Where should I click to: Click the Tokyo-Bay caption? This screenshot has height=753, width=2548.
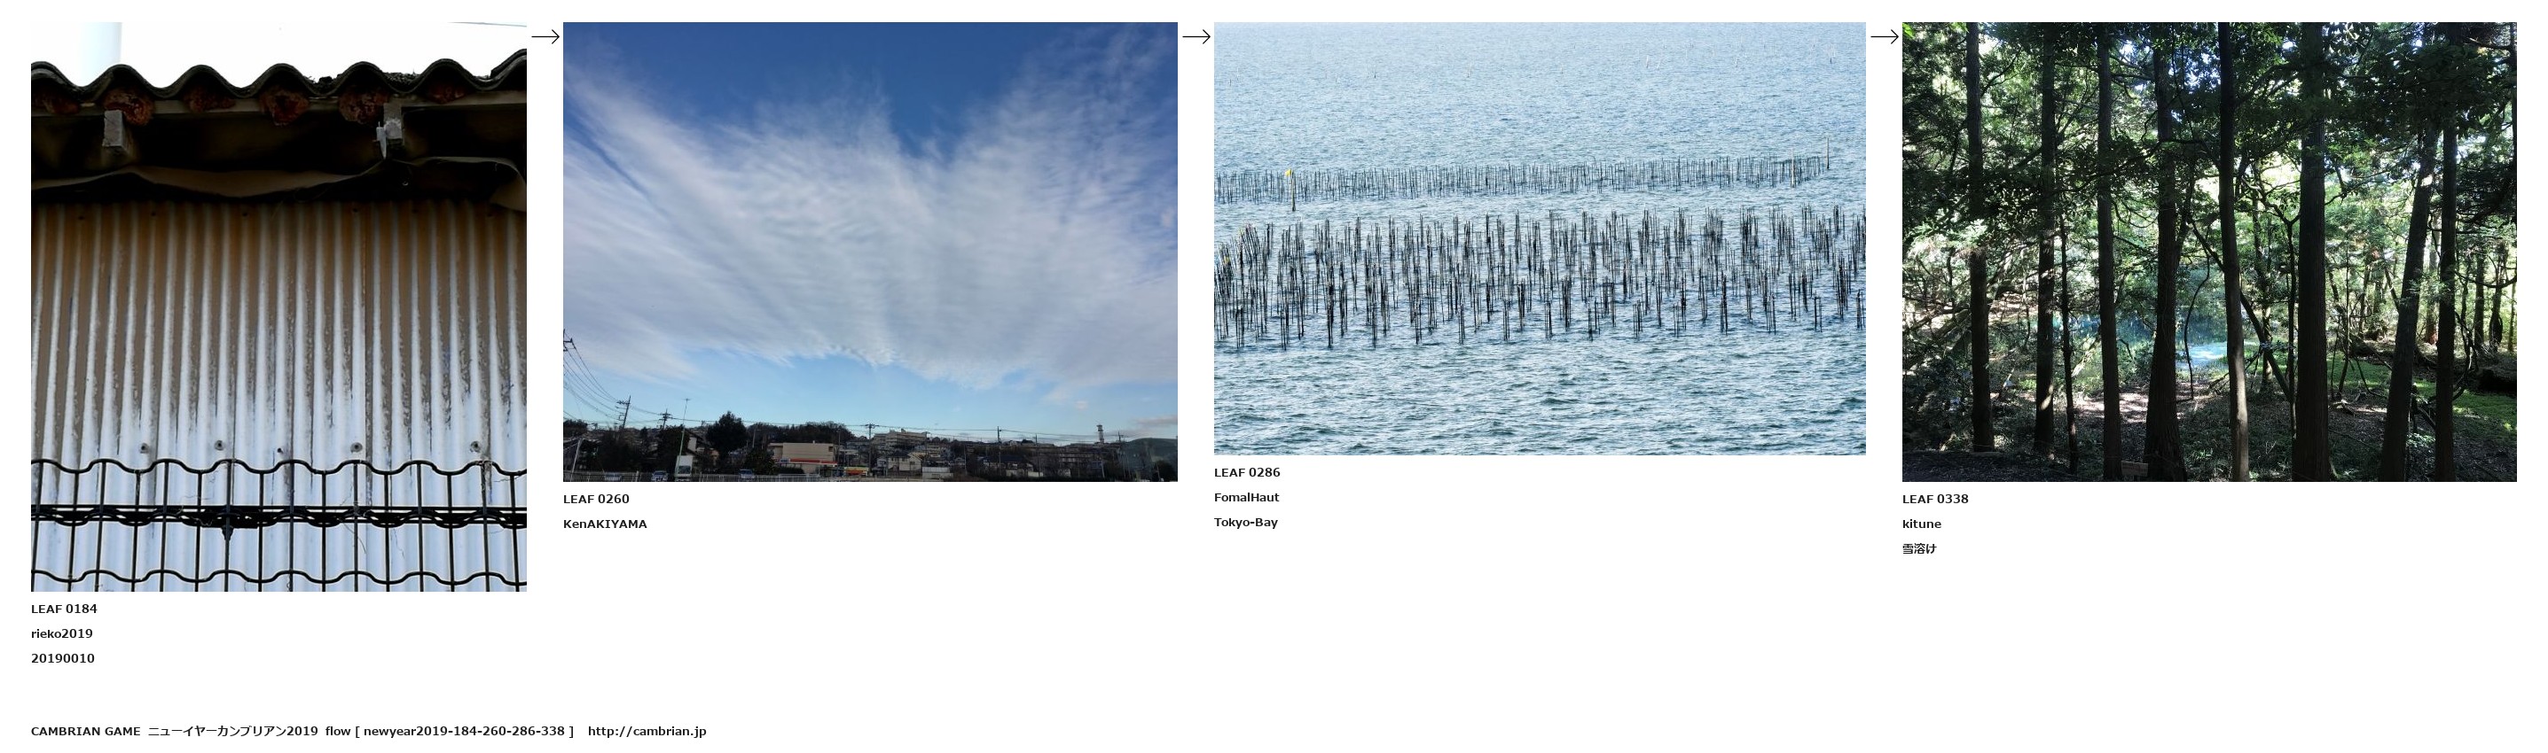coord(1246,522)
